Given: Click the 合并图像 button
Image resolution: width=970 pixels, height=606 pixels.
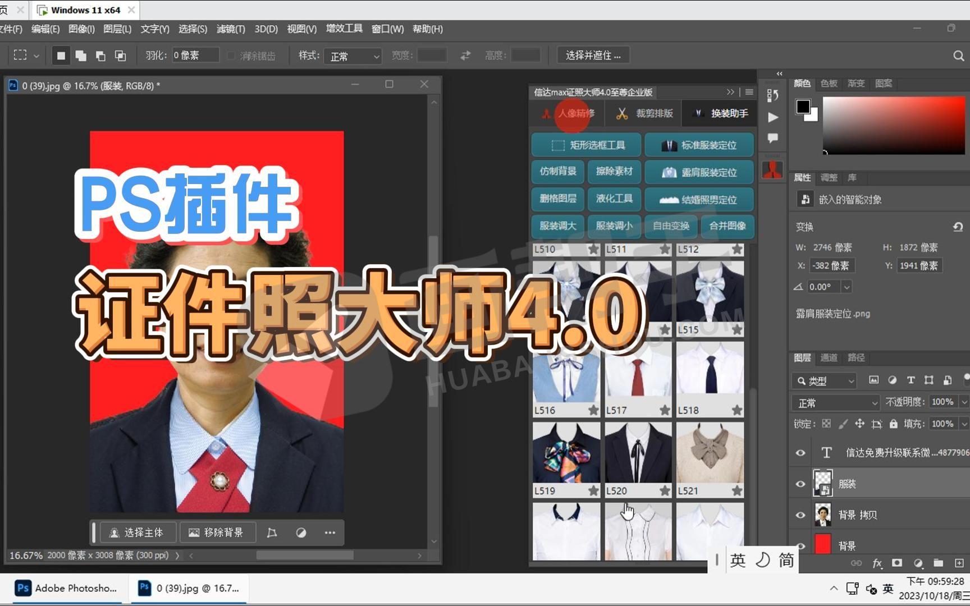Looking at the screenshot, I should click(x=727, y=226).
